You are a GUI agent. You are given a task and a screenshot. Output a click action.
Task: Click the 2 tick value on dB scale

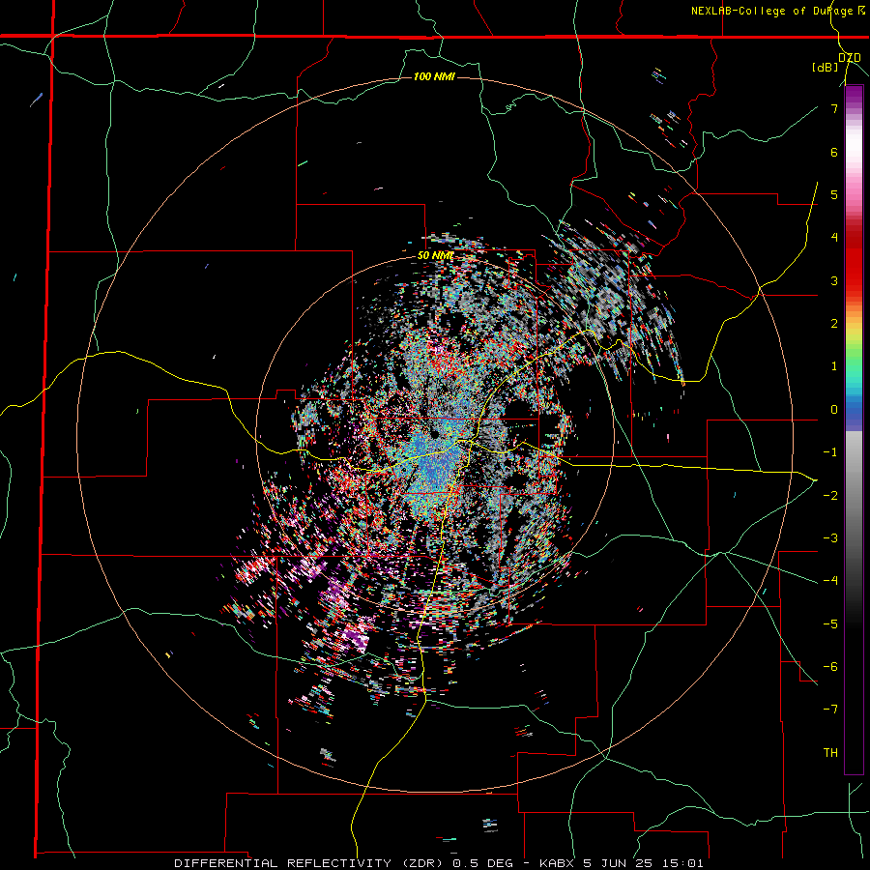pos(834,323)
